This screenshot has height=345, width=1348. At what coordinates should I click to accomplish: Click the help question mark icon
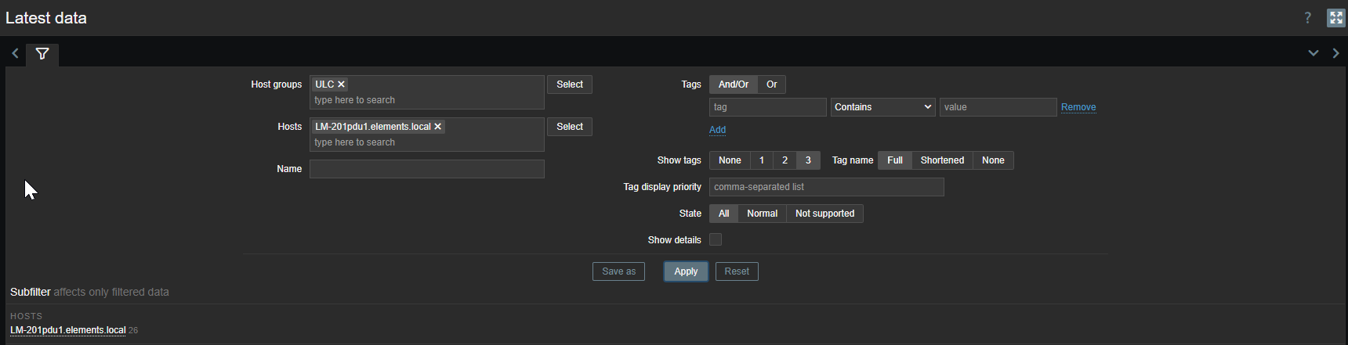(1307, 18)
